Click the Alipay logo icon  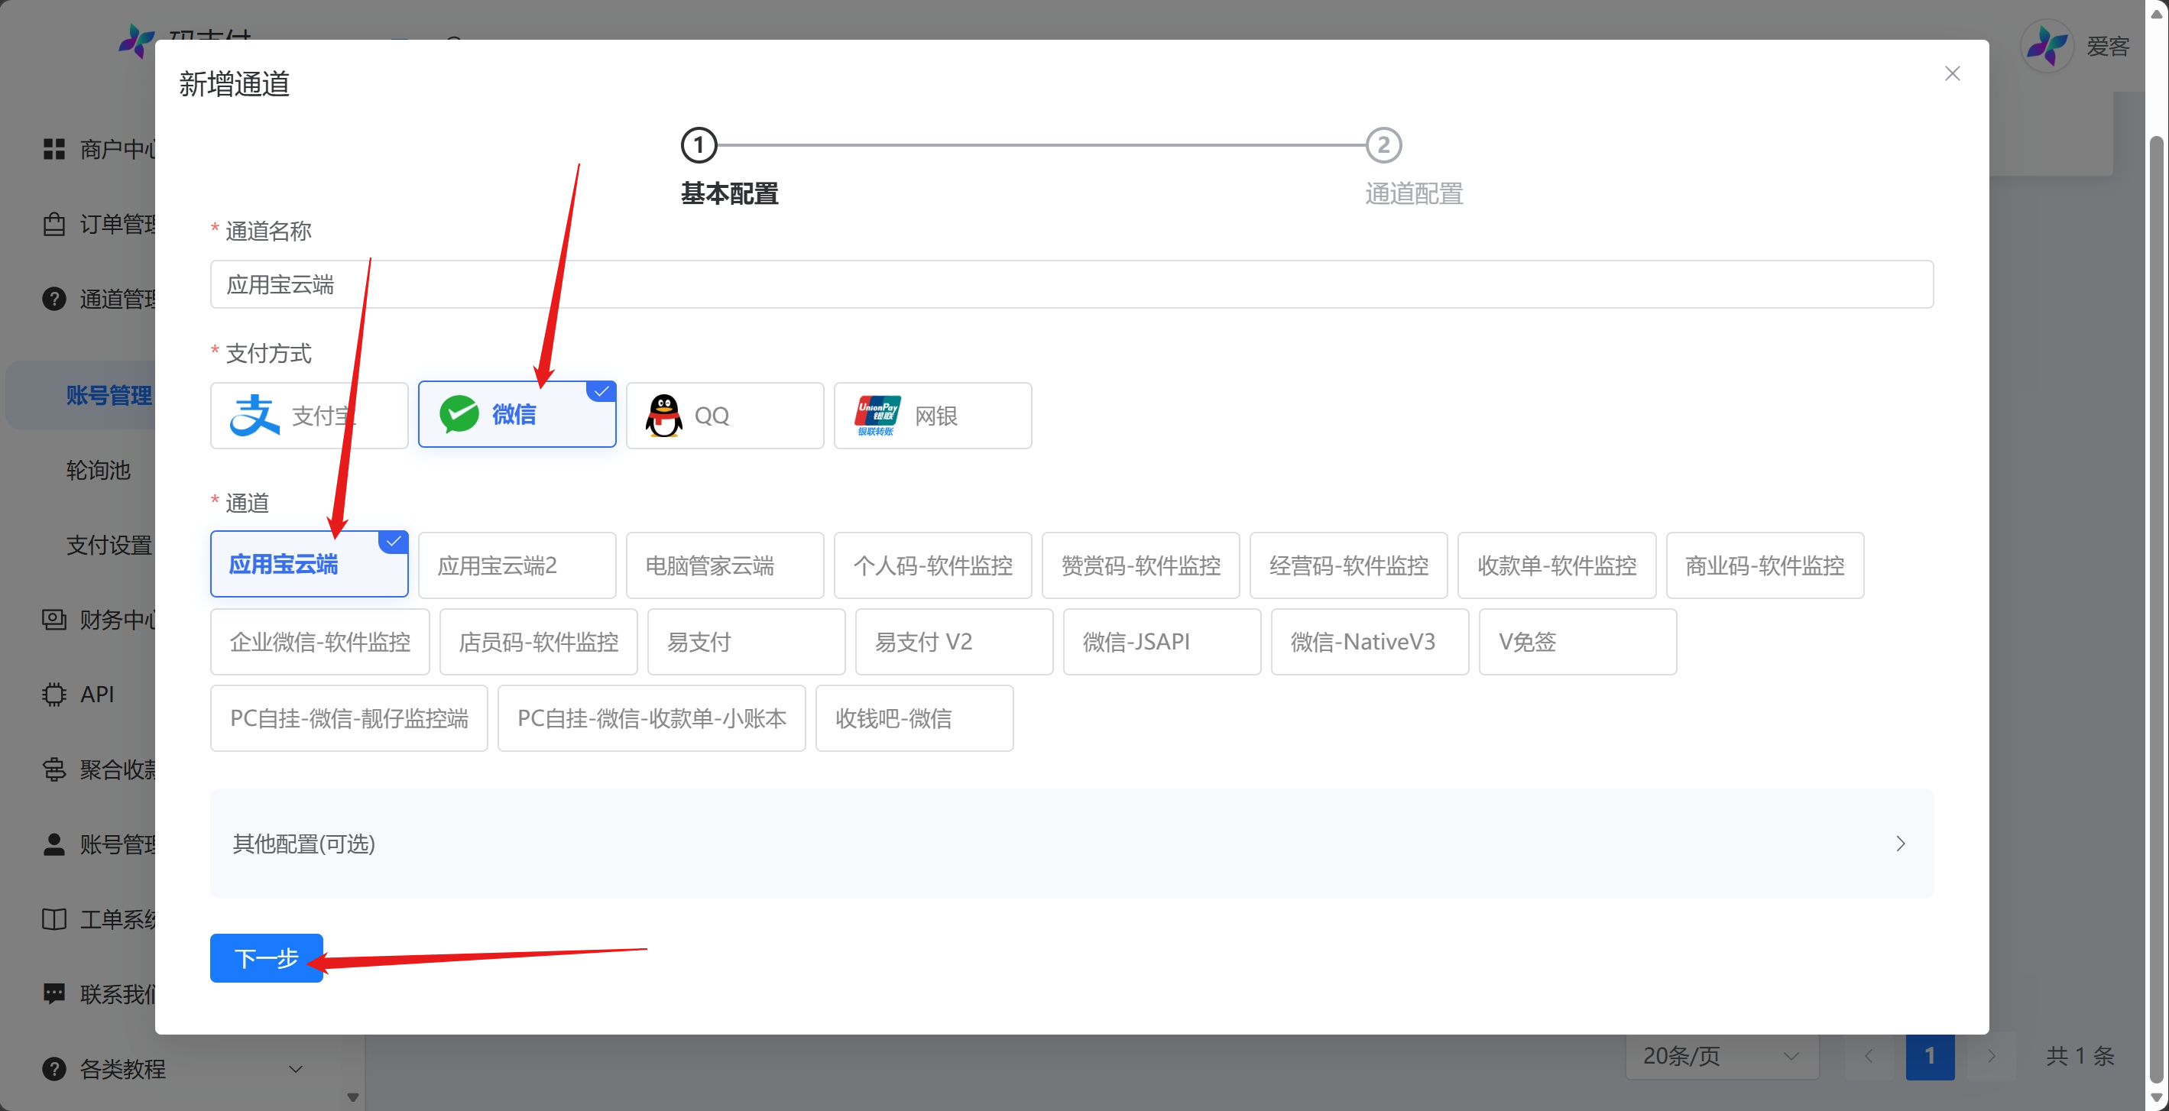[255, 415]
